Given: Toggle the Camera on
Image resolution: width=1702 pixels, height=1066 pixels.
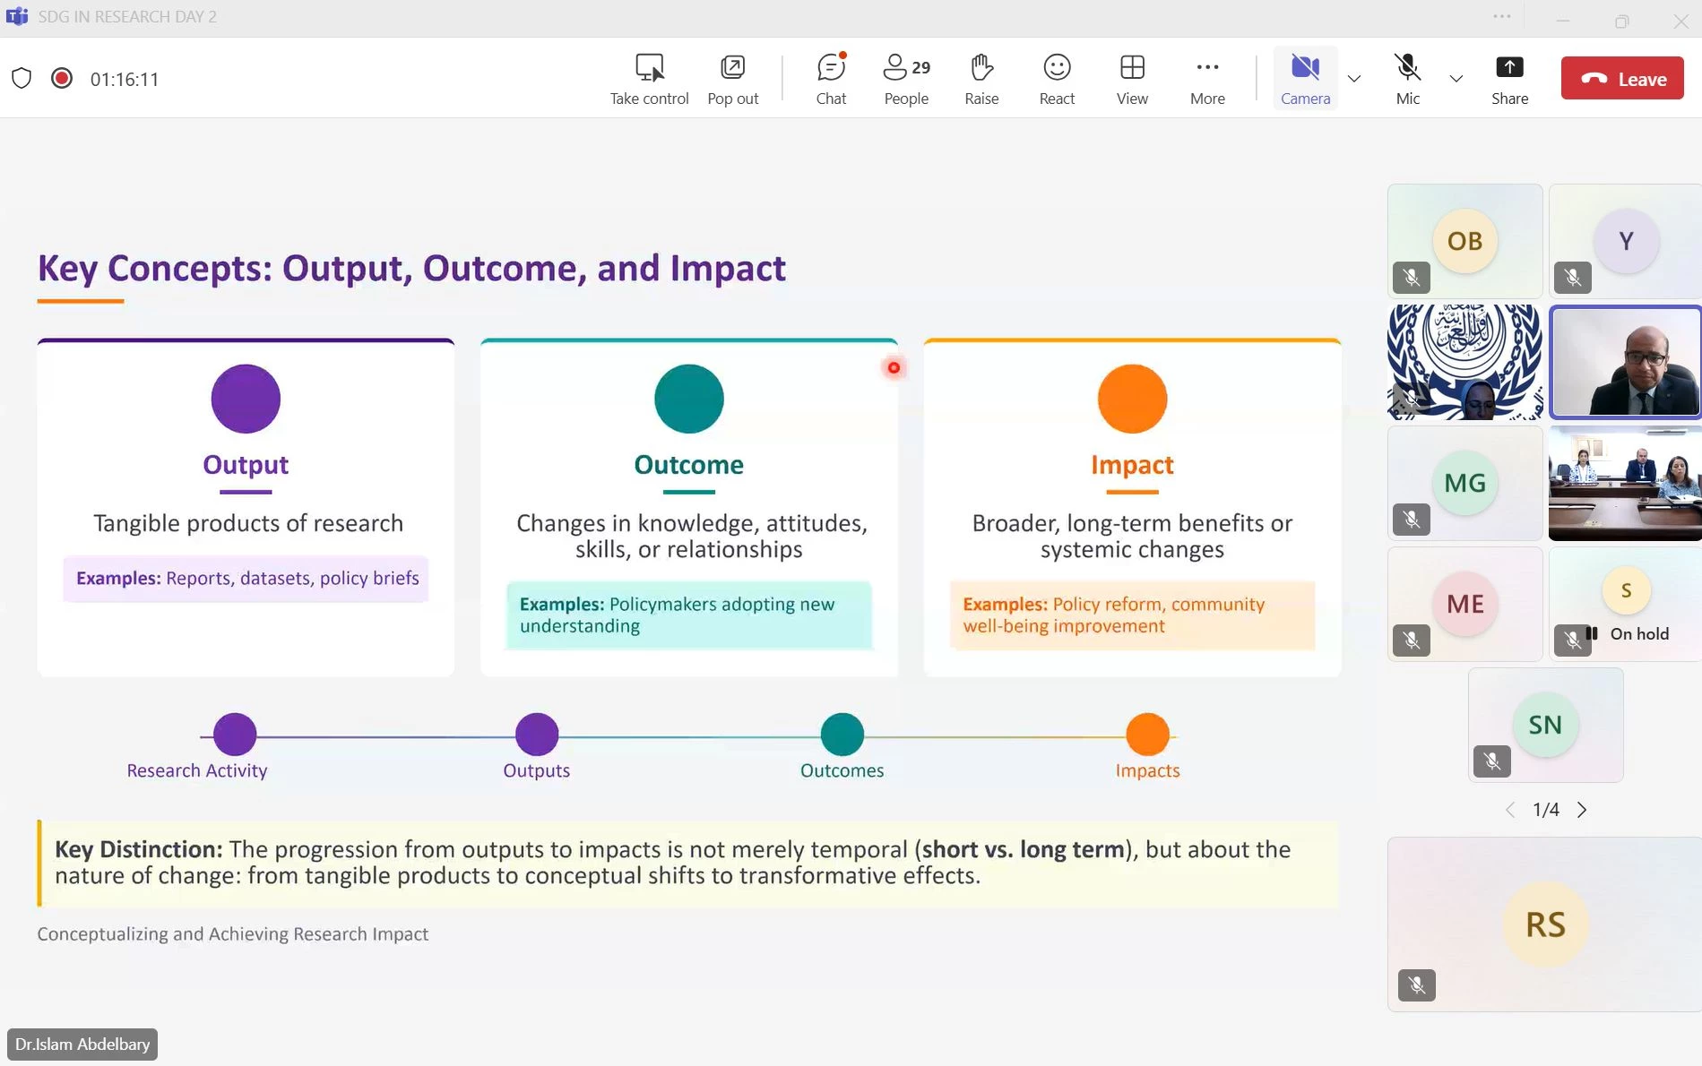Looking at the screenshot, I should tap(1305, 79).
